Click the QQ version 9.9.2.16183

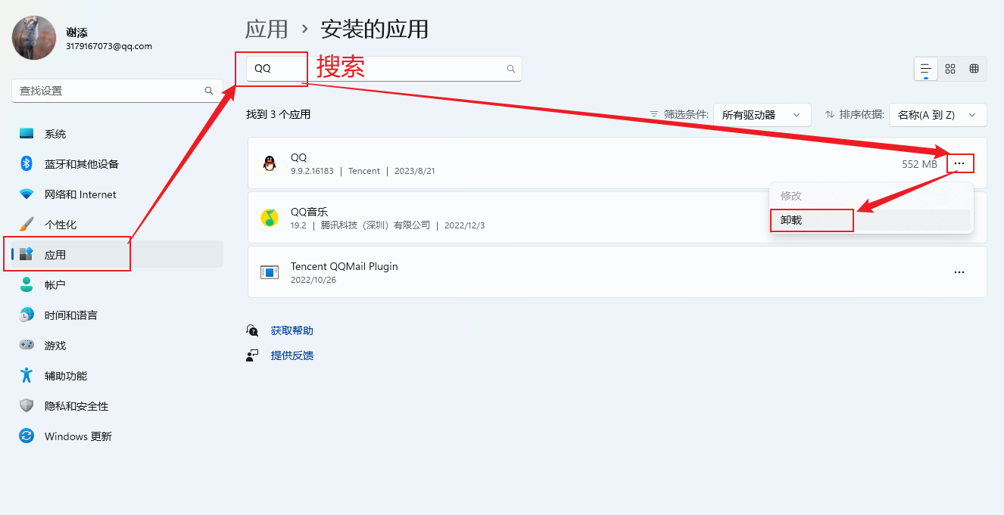point(312,171)
